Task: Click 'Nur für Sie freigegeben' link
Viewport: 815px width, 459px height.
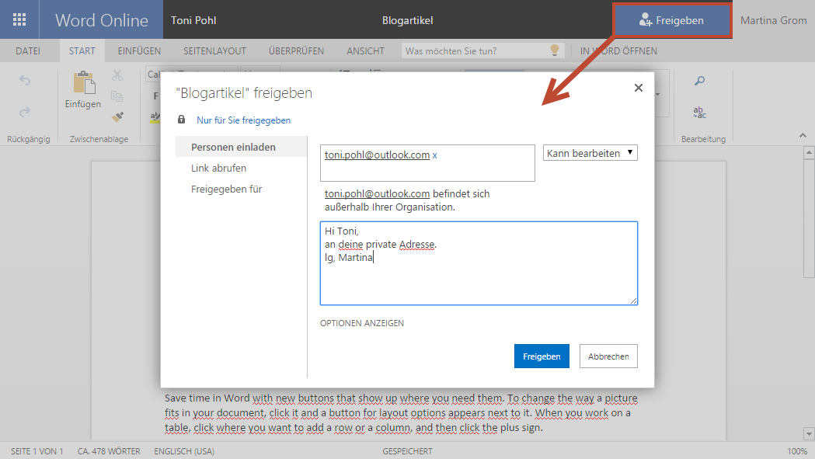Action: [243, 120]
